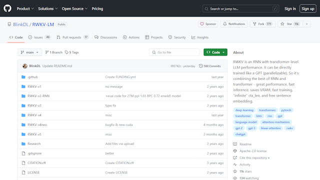Open the Update README.md commit message

pyautogui.click(x=57, y=66)
